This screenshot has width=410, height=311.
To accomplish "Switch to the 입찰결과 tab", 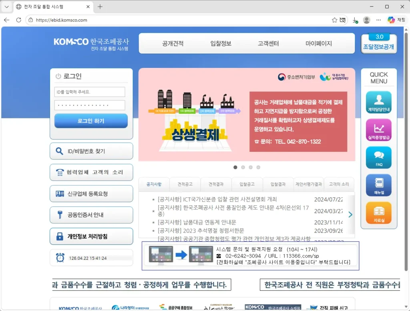I will (x=278, y=184).
